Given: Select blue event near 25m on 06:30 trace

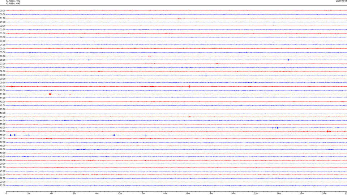Looking at the screenshot, I should coord(288,60).
